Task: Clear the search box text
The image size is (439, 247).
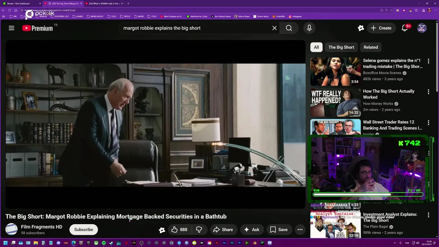Action: 274,28
